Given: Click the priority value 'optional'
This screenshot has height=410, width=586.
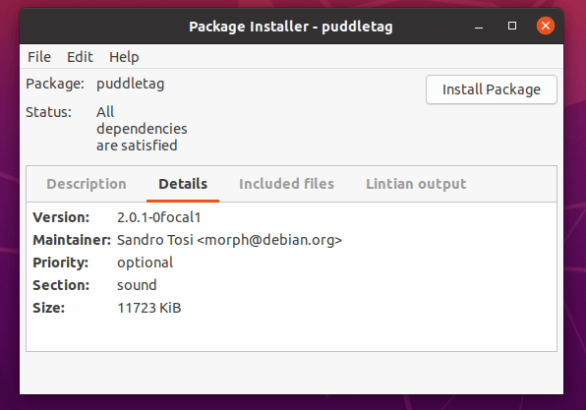Looking at the screenshot, I should point(145,263).
